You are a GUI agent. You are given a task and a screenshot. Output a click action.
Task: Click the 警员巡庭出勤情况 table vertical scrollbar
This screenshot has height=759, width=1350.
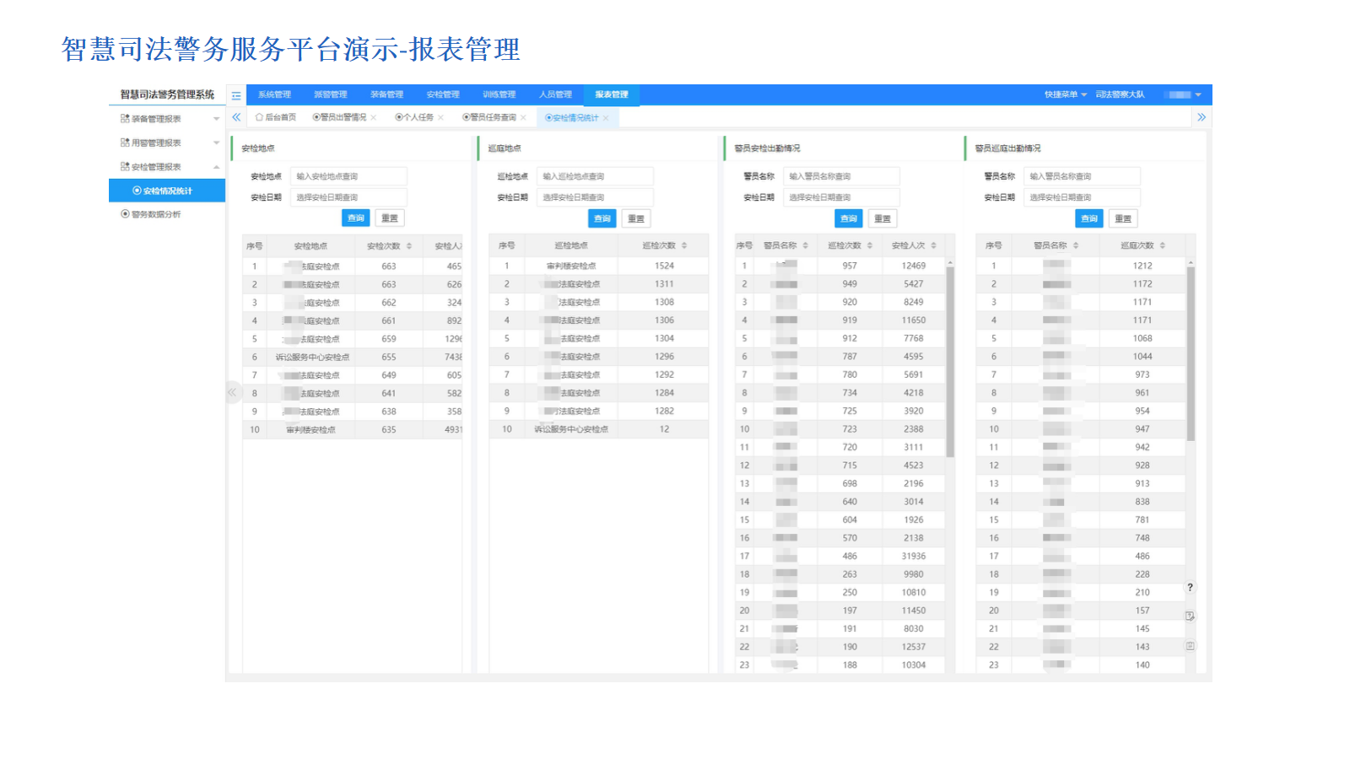pos(1191,354)
